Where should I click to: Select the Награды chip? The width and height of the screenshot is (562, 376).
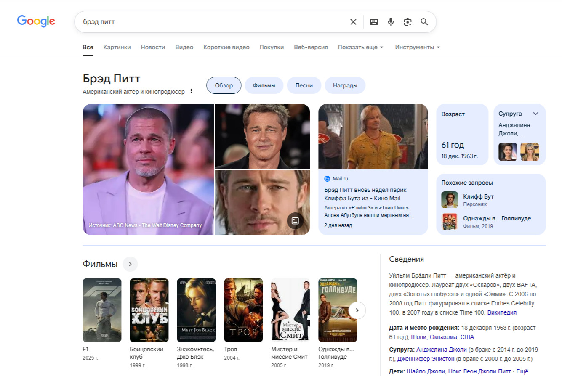pos(345,85)
